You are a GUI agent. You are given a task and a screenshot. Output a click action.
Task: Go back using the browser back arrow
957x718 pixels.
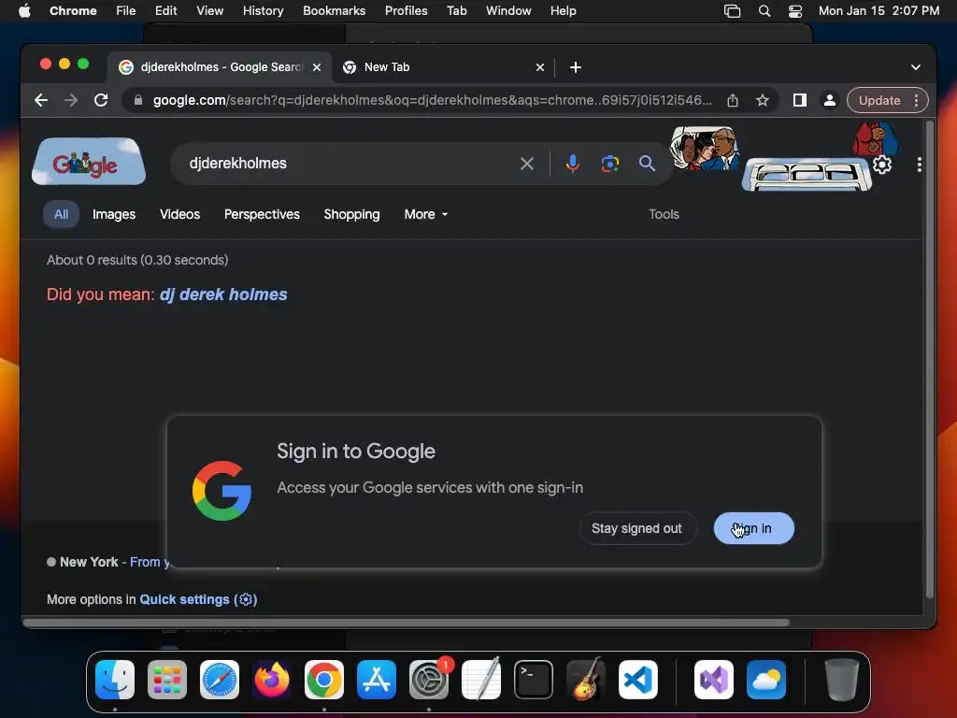41,100
